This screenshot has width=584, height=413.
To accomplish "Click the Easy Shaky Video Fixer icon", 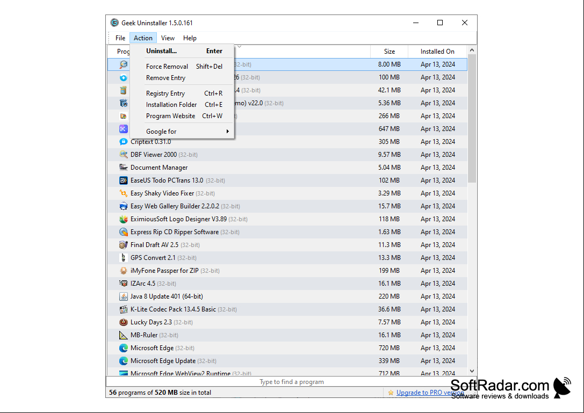I will [x=123, y=193].
